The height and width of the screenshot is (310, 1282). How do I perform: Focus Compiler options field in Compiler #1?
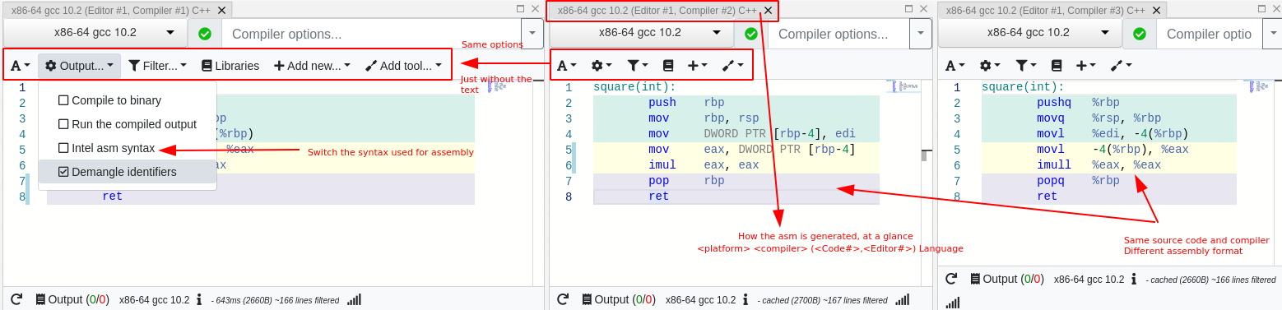(371, 34)
